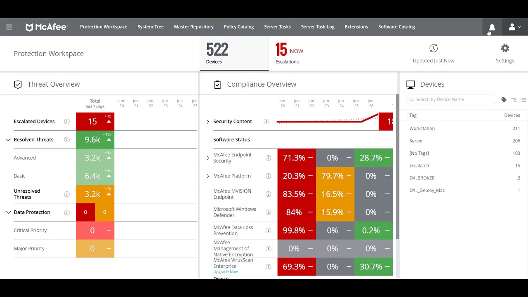528x297 pixels.
Task: Expand the Security Content row
Action: click(x=207, y=122)
